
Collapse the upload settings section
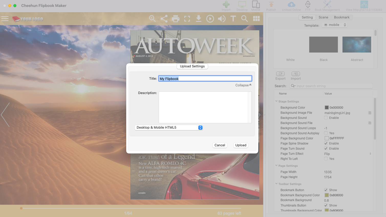click(243, 85)
